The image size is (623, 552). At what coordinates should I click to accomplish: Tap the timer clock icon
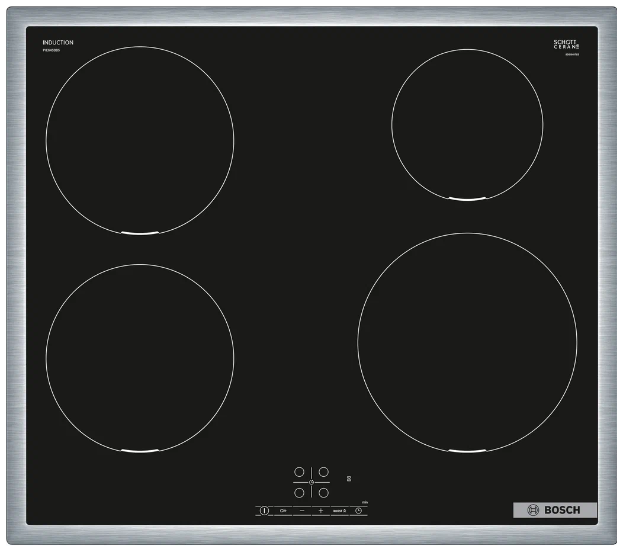(359, 511)
